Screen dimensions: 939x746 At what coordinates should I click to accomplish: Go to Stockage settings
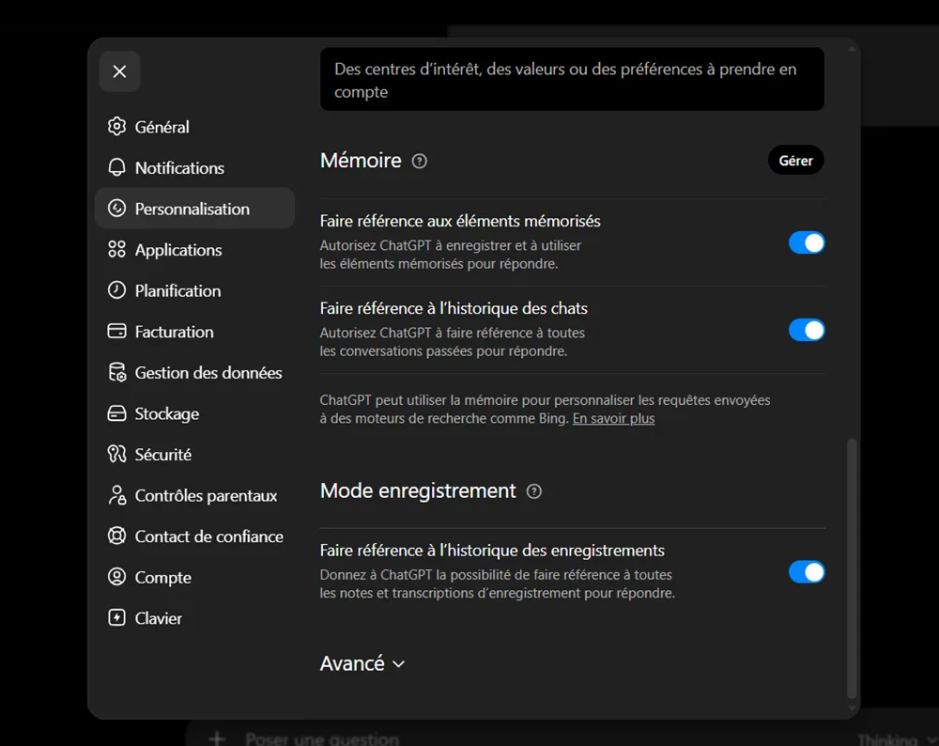[194, 412]
